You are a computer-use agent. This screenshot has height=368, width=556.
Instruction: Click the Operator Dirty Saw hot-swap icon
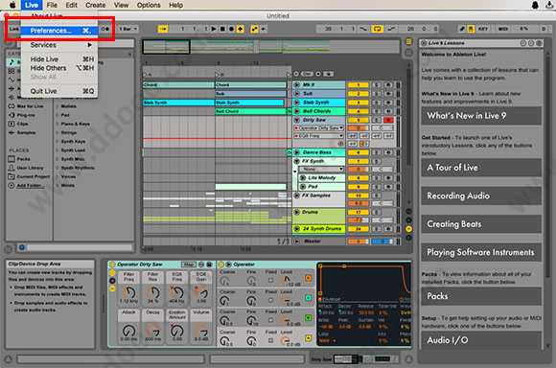(x=201, y=264)
